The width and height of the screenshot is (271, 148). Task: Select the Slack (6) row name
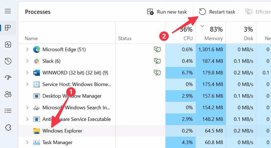[x=51, y=61]
